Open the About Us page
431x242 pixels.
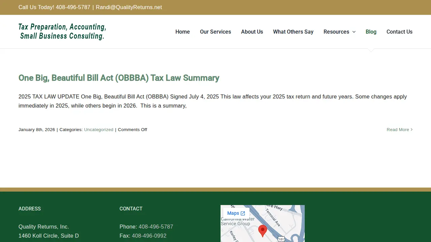tap(252, 32)
